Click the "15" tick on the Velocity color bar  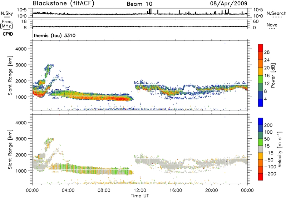click(267, 146)
